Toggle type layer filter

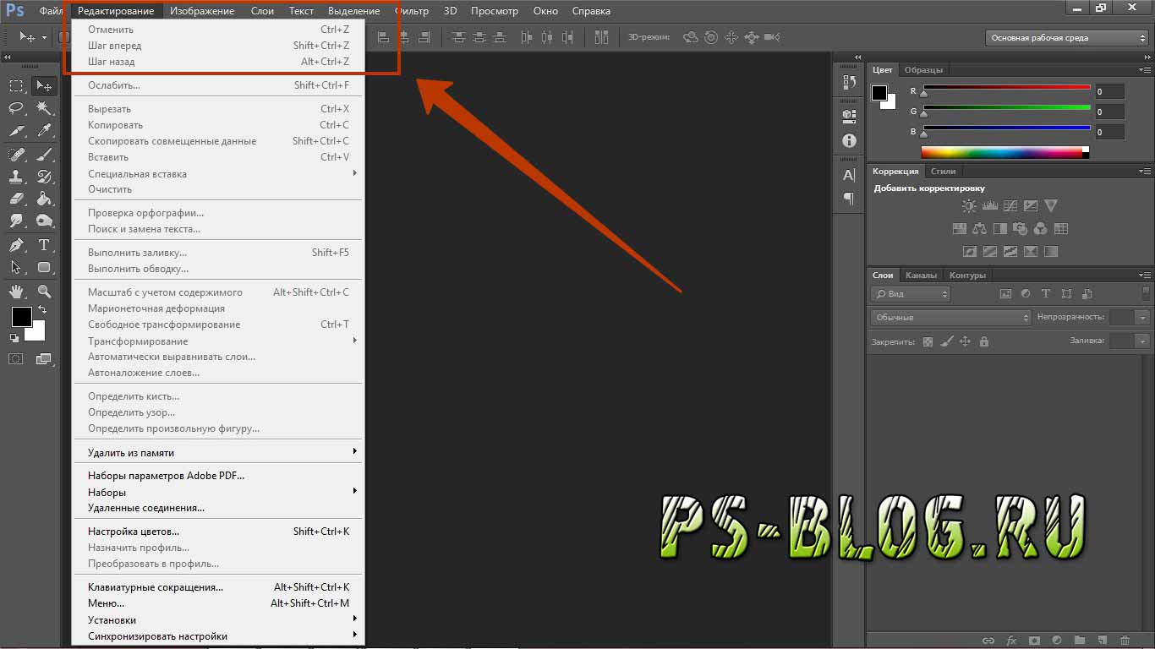coord(1046,294)
